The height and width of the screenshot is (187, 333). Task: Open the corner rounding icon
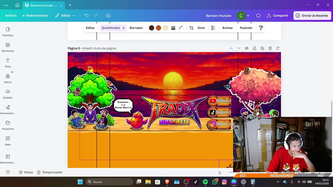181,28
